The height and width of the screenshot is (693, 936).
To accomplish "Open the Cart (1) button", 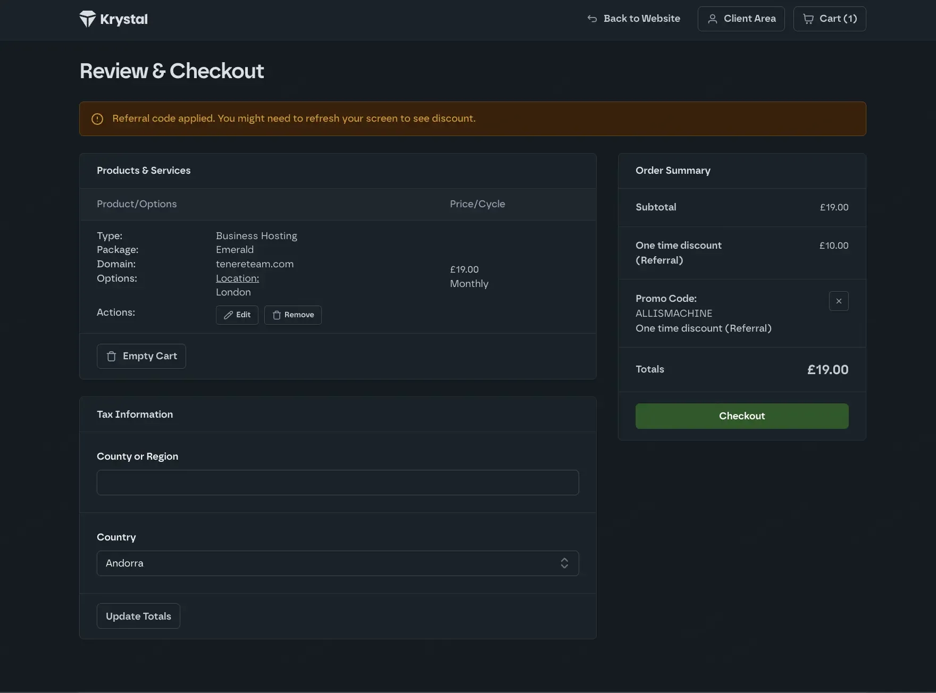I will (829, 19).
